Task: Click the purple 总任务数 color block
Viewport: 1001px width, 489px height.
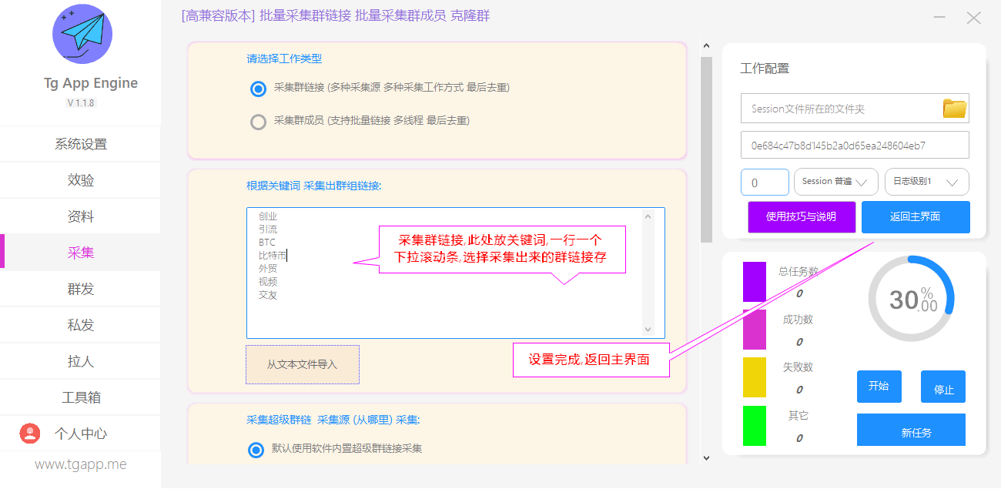Action: 754,282
